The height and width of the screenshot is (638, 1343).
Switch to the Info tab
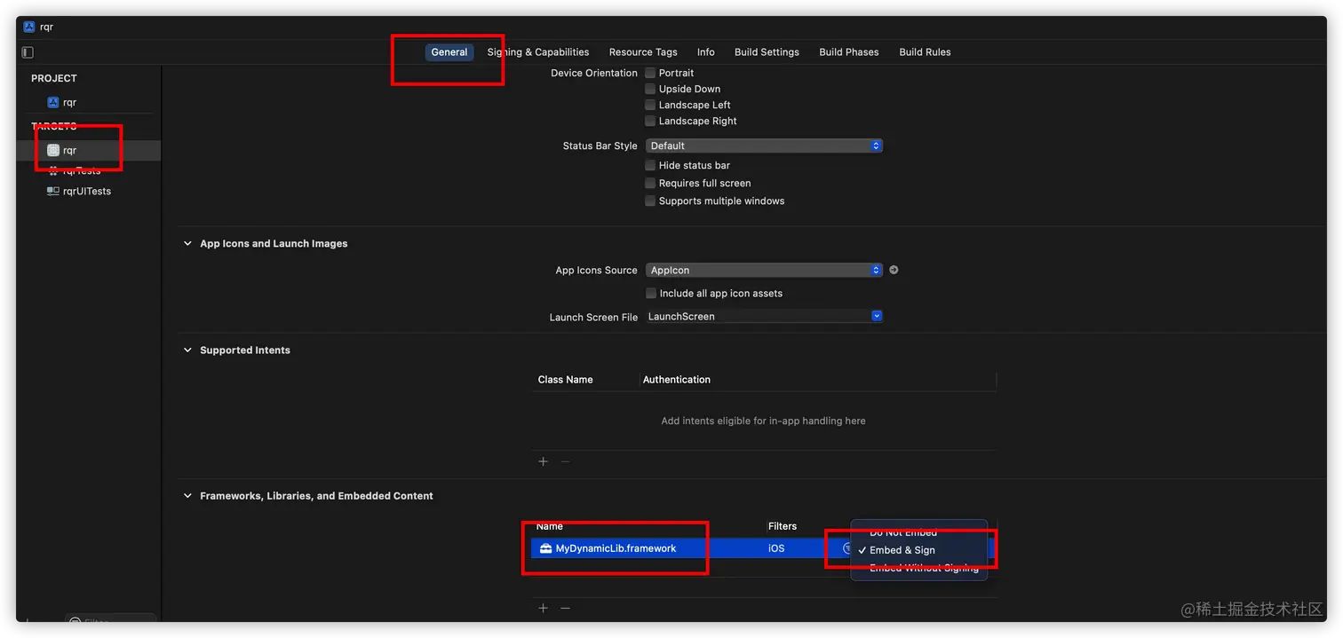pyautogui.click(x=706, y=52)
